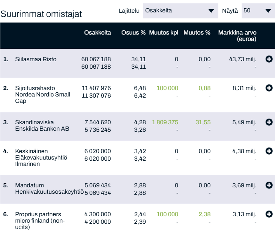Sort by Osakkeita column header

98,33
